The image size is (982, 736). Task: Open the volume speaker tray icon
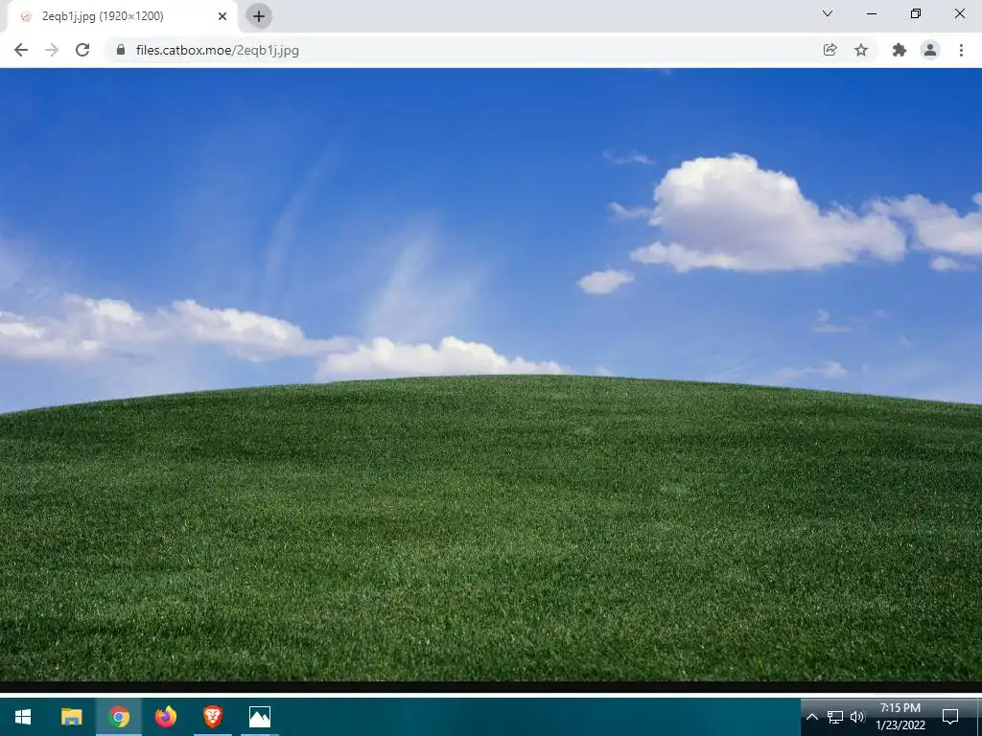[x=857, y=717]
